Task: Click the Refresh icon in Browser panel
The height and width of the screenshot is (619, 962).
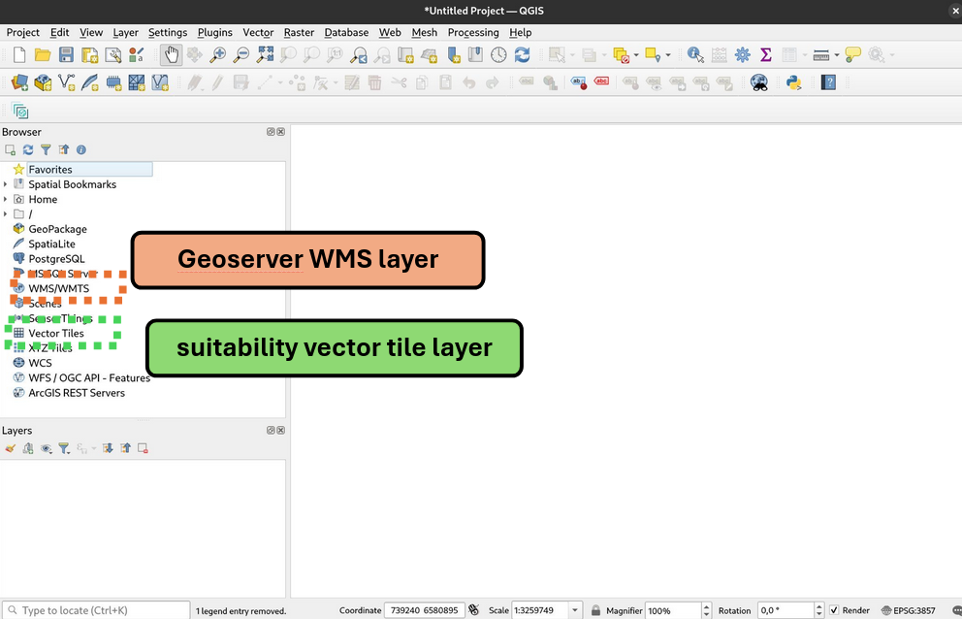Action: tap(27, 149)
